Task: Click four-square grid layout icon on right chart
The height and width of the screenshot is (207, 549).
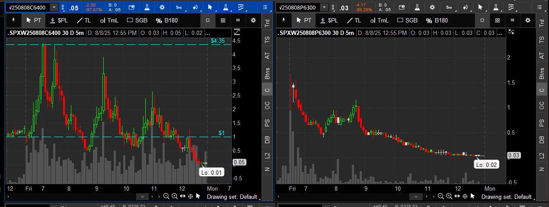Action: [498, 20]
